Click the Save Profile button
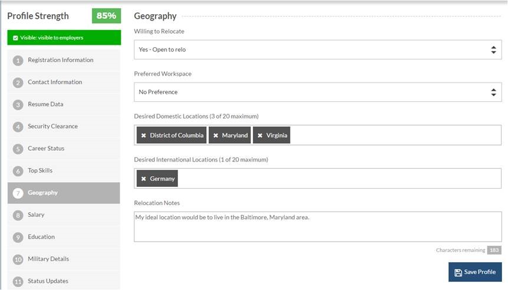508x290 pixels. point(475,272)
